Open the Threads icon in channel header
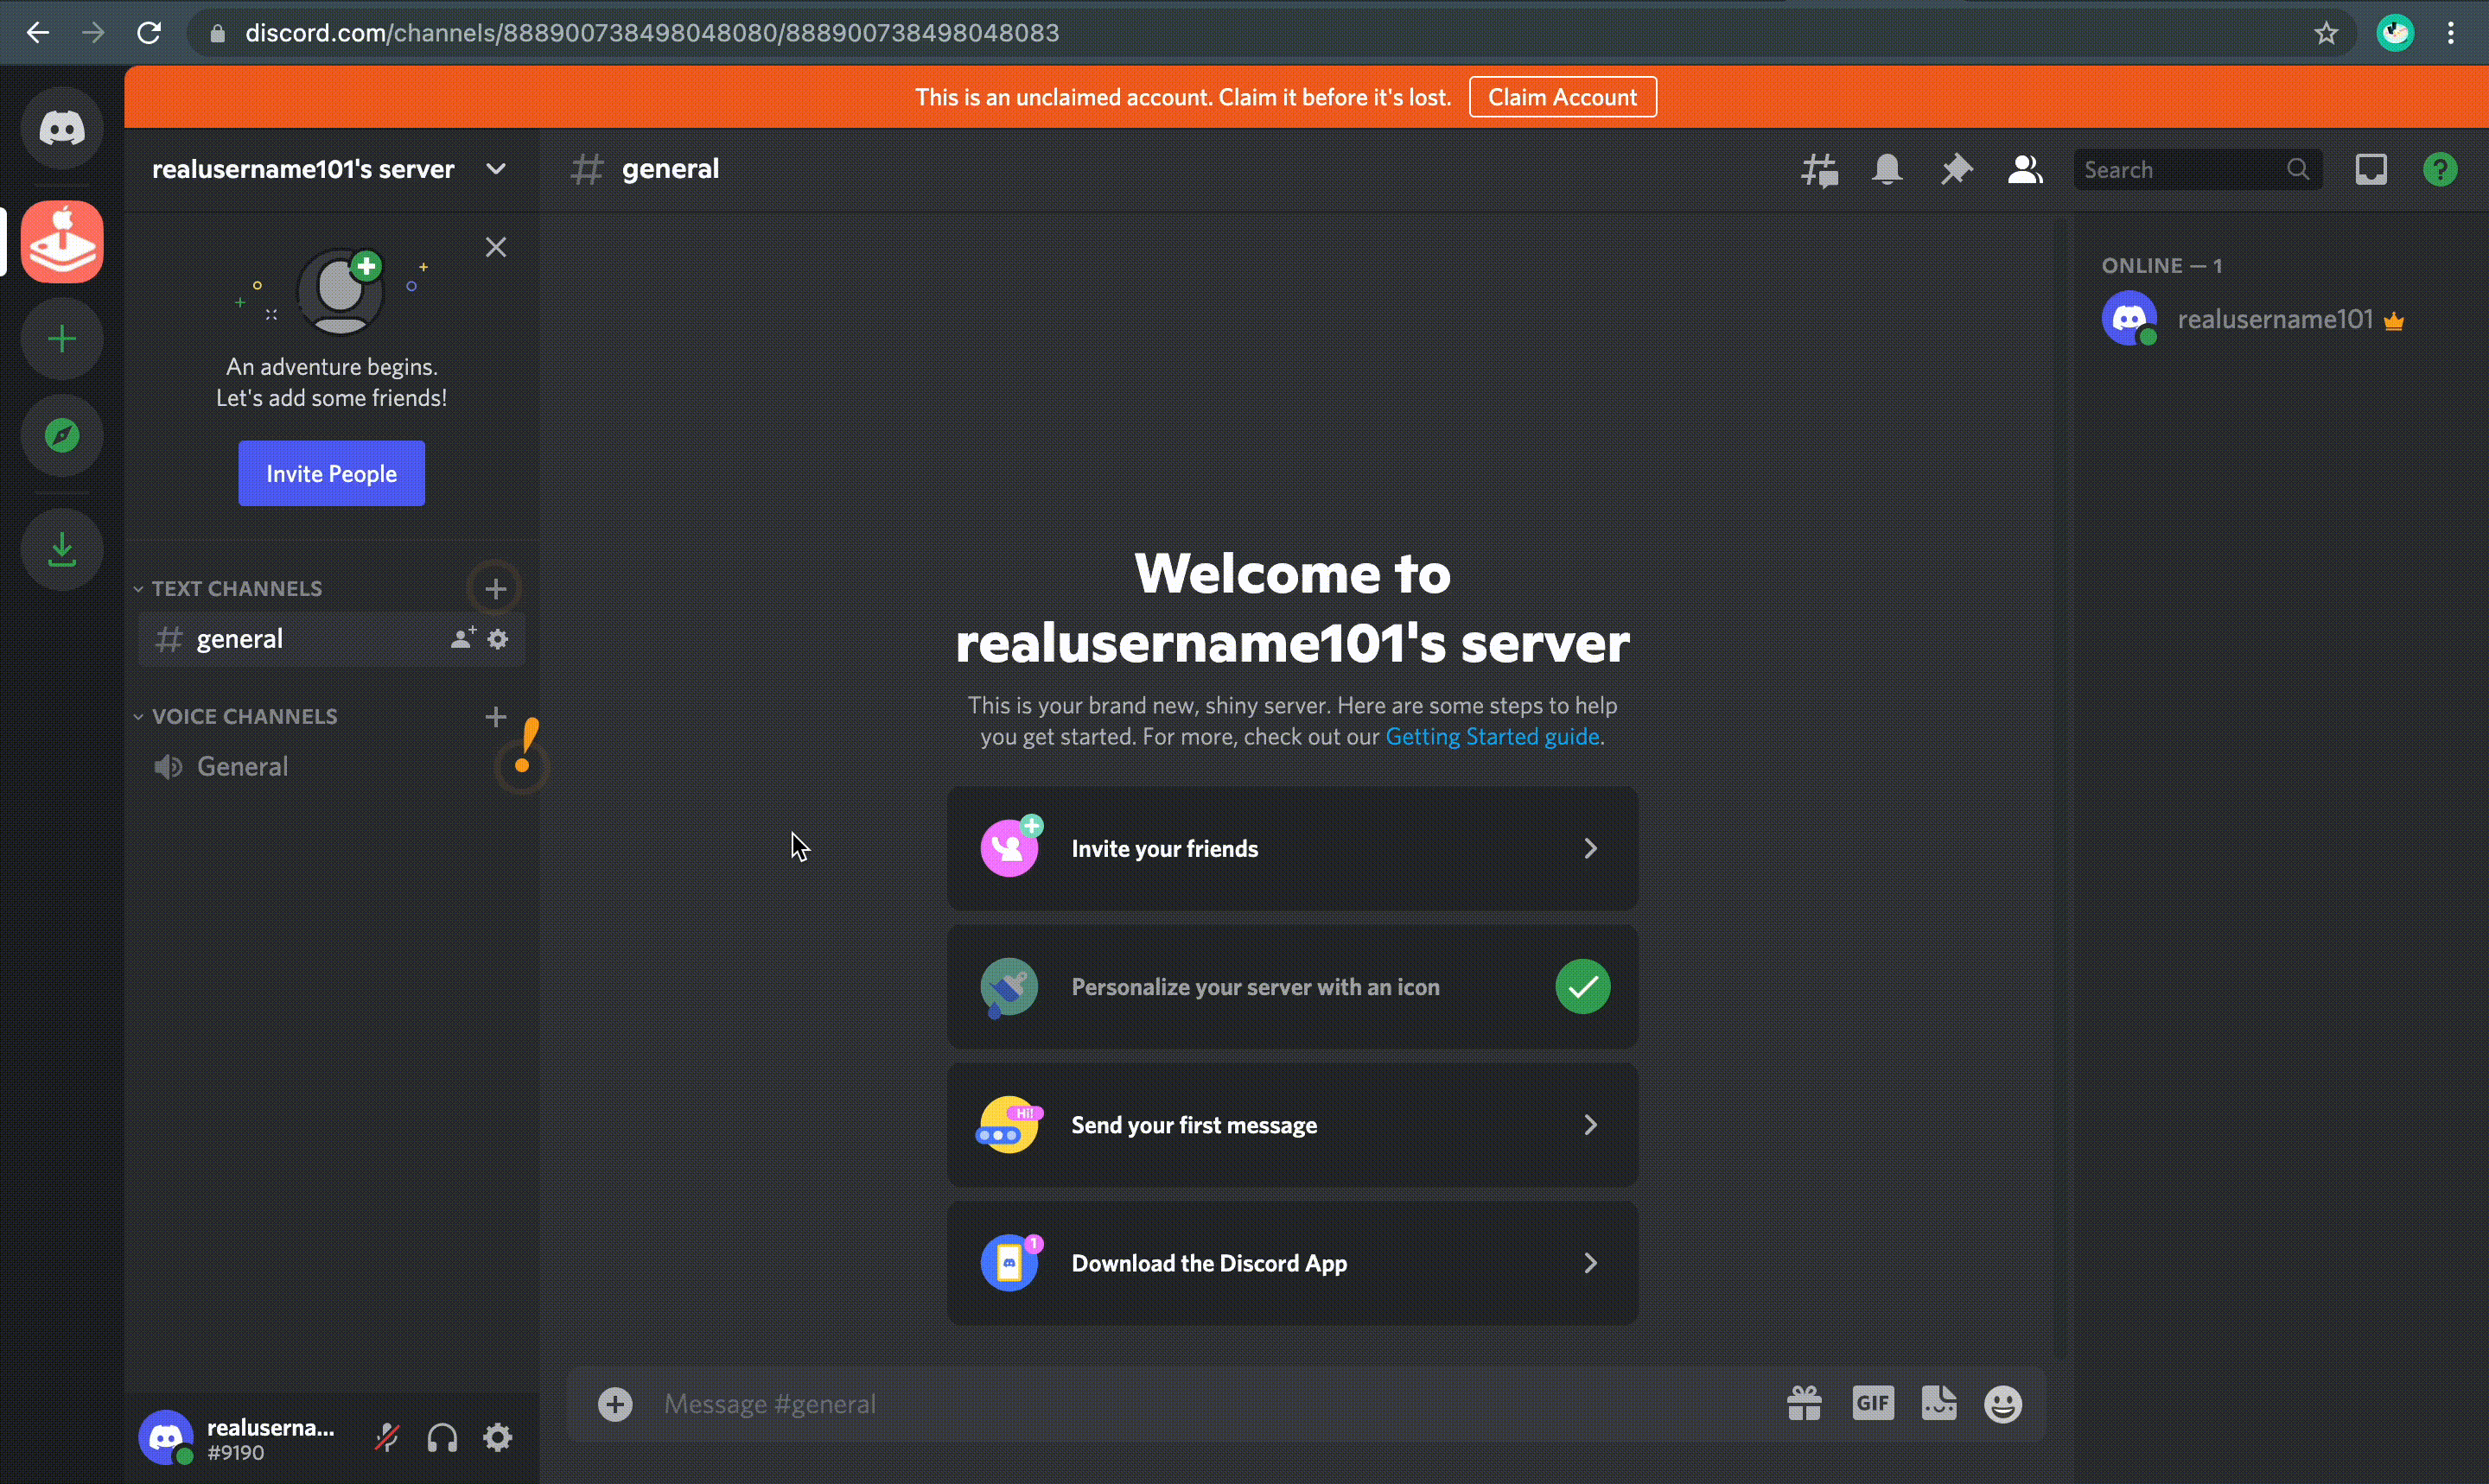The image size is (2489, 1484). (1820, 170)
